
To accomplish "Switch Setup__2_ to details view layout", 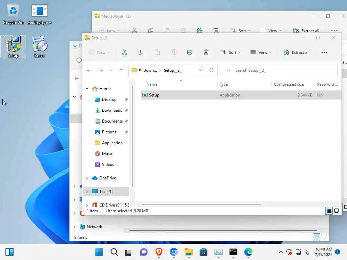I will (329, 211).
